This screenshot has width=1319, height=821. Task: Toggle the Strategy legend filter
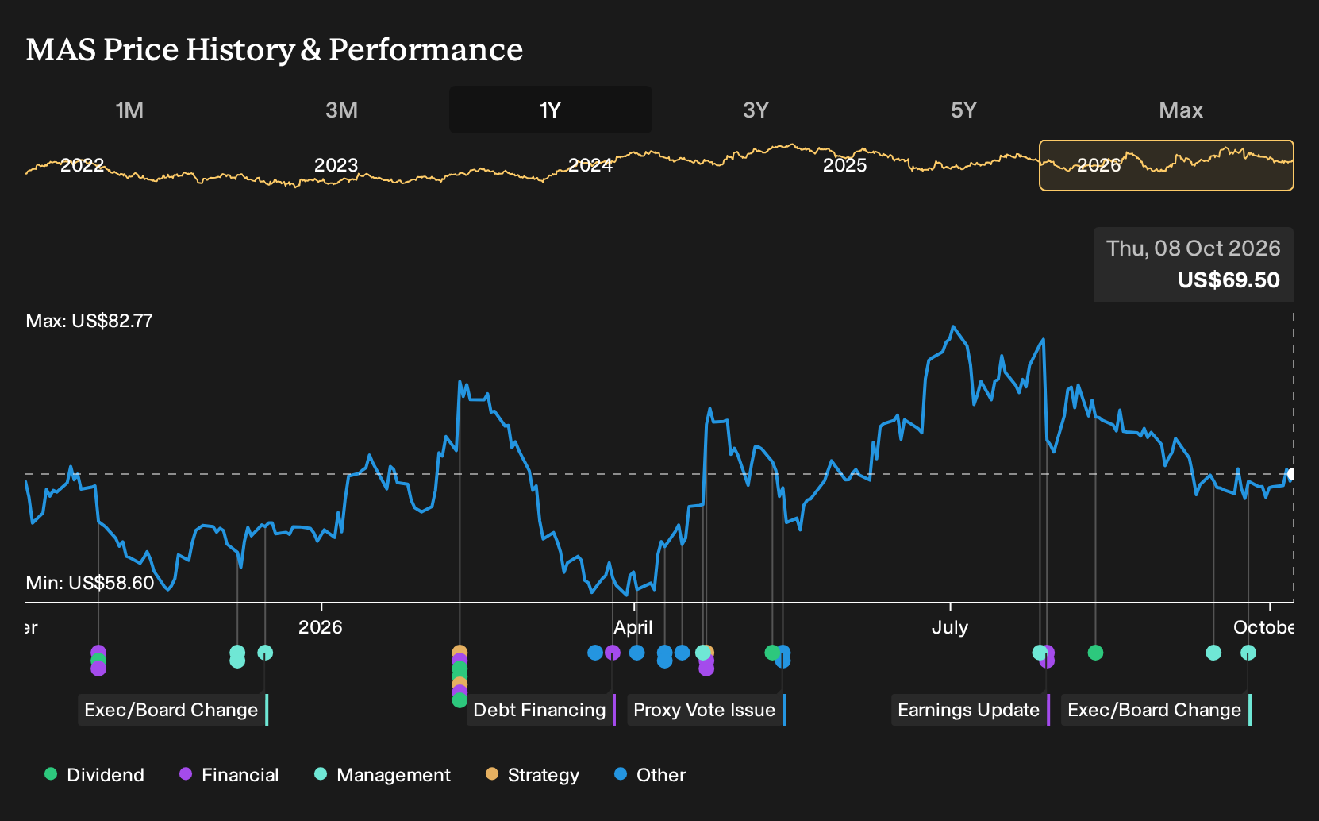click(533, 774)
